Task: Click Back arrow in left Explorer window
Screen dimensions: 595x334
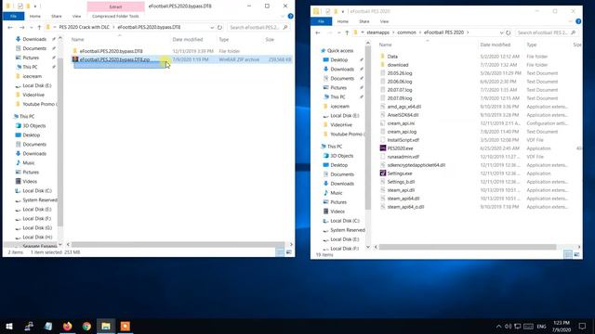Action: coord(10,27)
